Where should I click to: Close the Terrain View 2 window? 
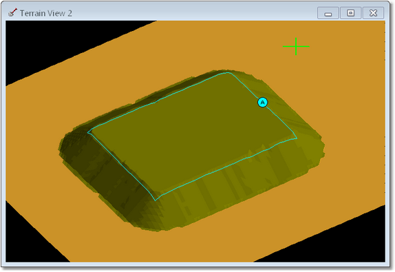(x=373, y=13)
